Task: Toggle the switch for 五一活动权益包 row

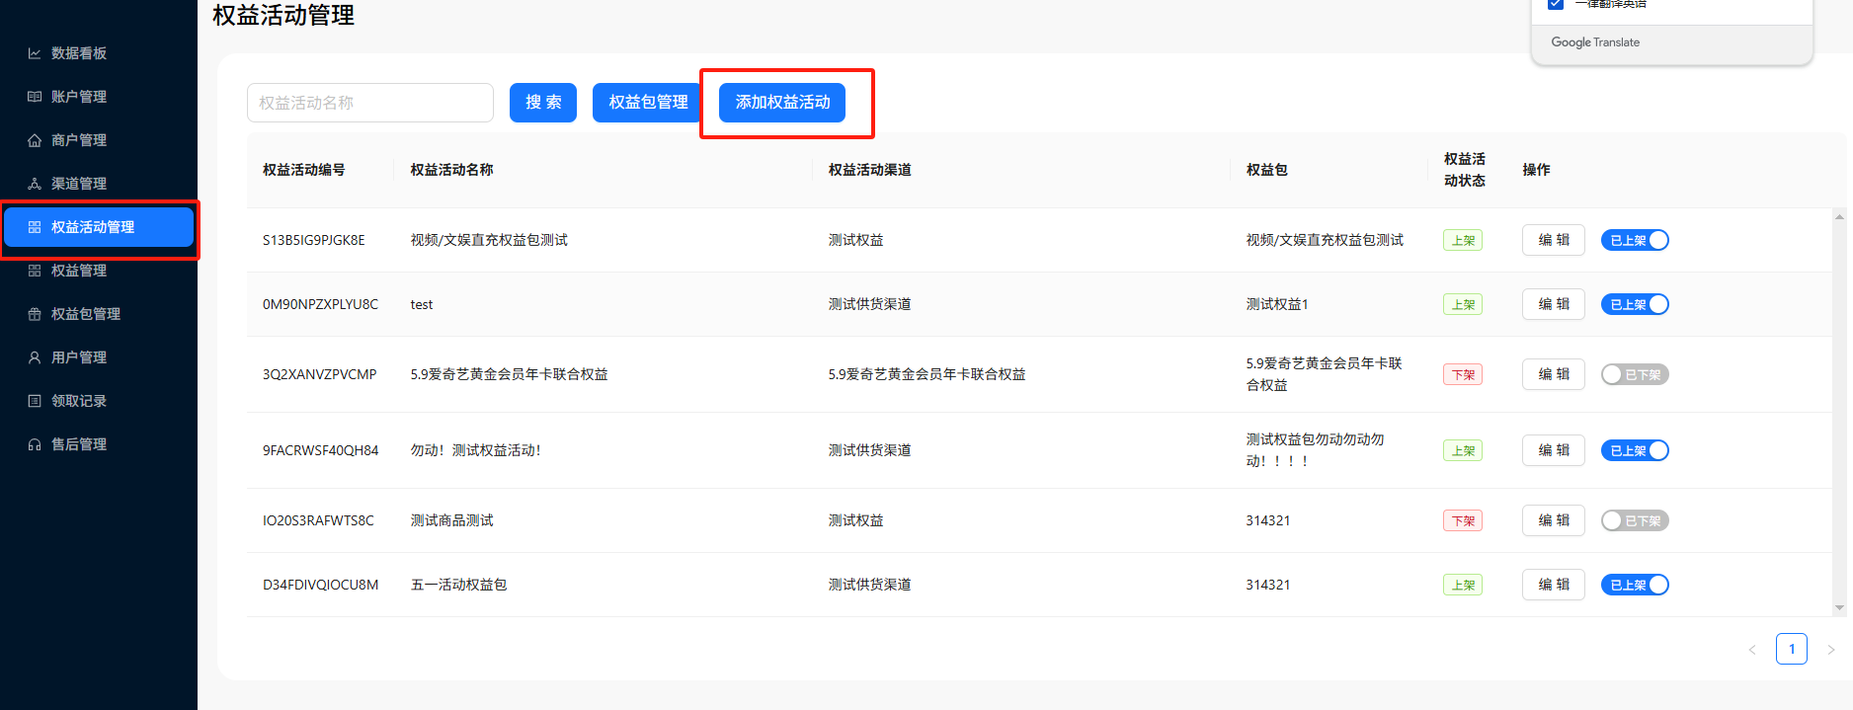Action: point(1634,585)
